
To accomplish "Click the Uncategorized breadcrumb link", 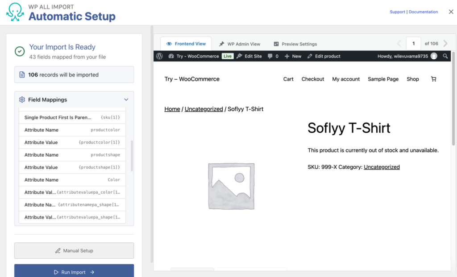I will tap(204, 109).
